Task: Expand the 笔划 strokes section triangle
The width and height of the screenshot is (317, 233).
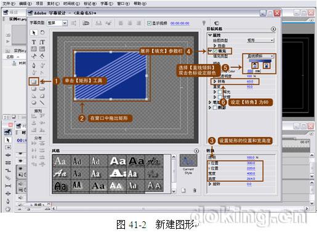Action: click(x=210, y=102)
